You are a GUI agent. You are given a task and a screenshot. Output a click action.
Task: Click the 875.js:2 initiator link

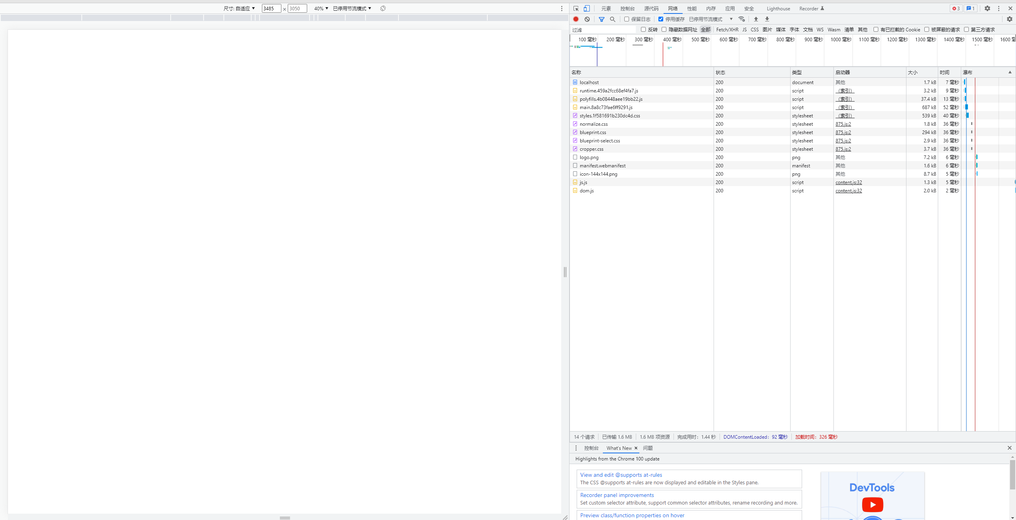[843, 124]
